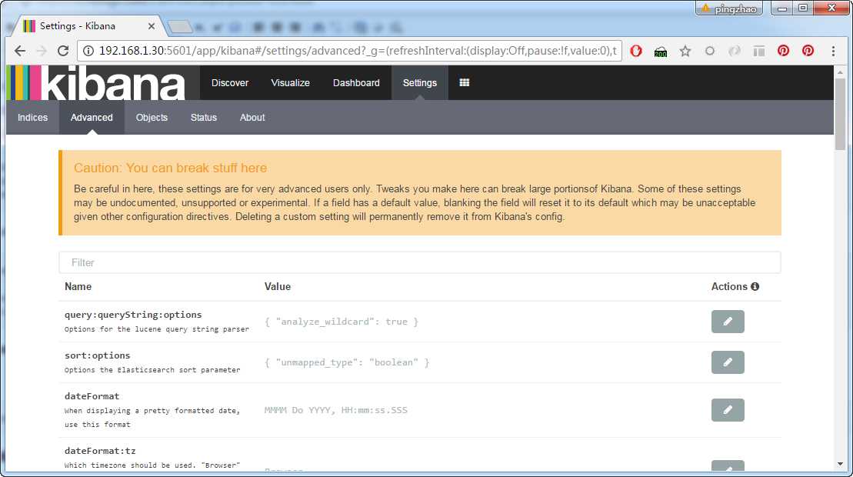The image size is (853, 477).
Task: Click the analyze_wildcard true value
Action: [341, 322]
